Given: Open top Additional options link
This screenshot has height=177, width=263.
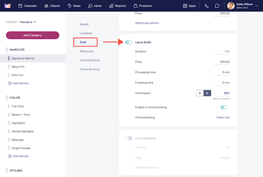Looking at the screenshot, I should click(x=147, y=23).
